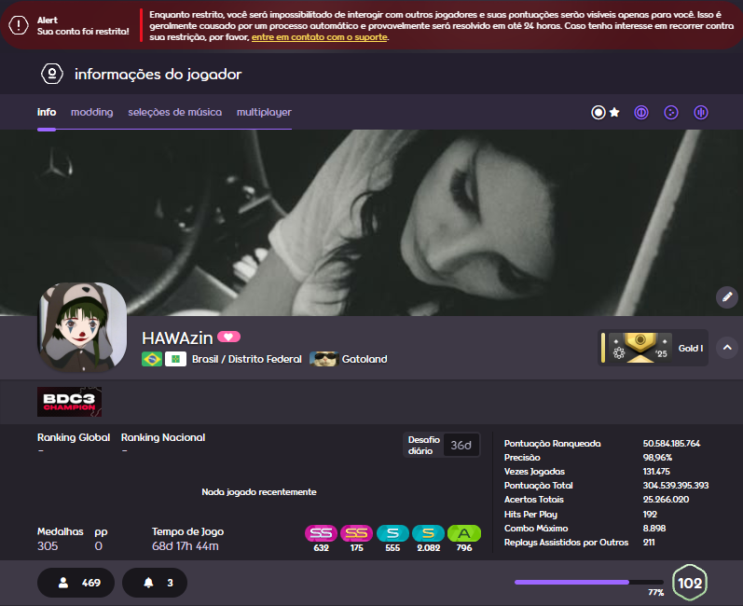The image size is (743, 606).
Task: Click the pink supporter heart badge
Action: pos(228,337)
